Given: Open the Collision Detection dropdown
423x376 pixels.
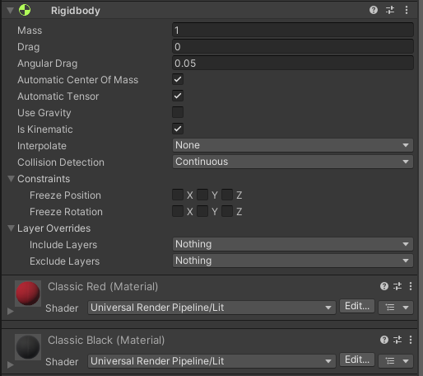Looking at the screenshot, I should (293, 162).
